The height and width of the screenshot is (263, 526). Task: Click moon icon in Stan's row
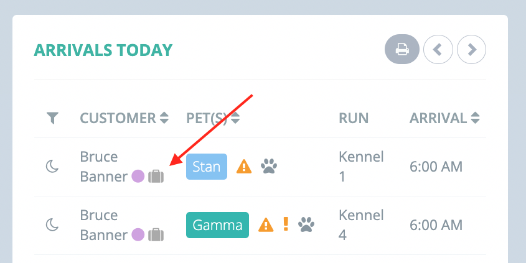point(52,167)
